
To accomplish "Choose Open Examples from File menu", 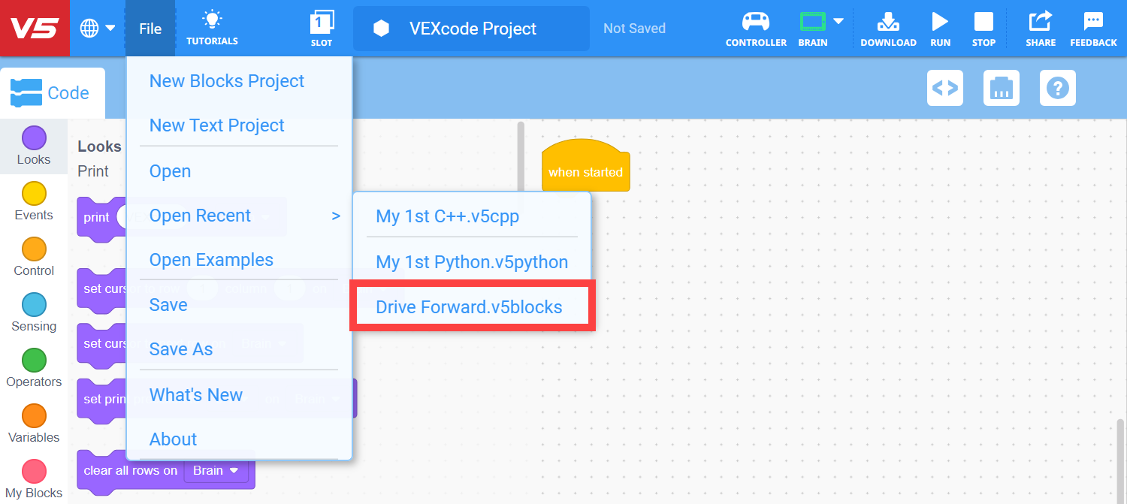I will click(211, 260).
